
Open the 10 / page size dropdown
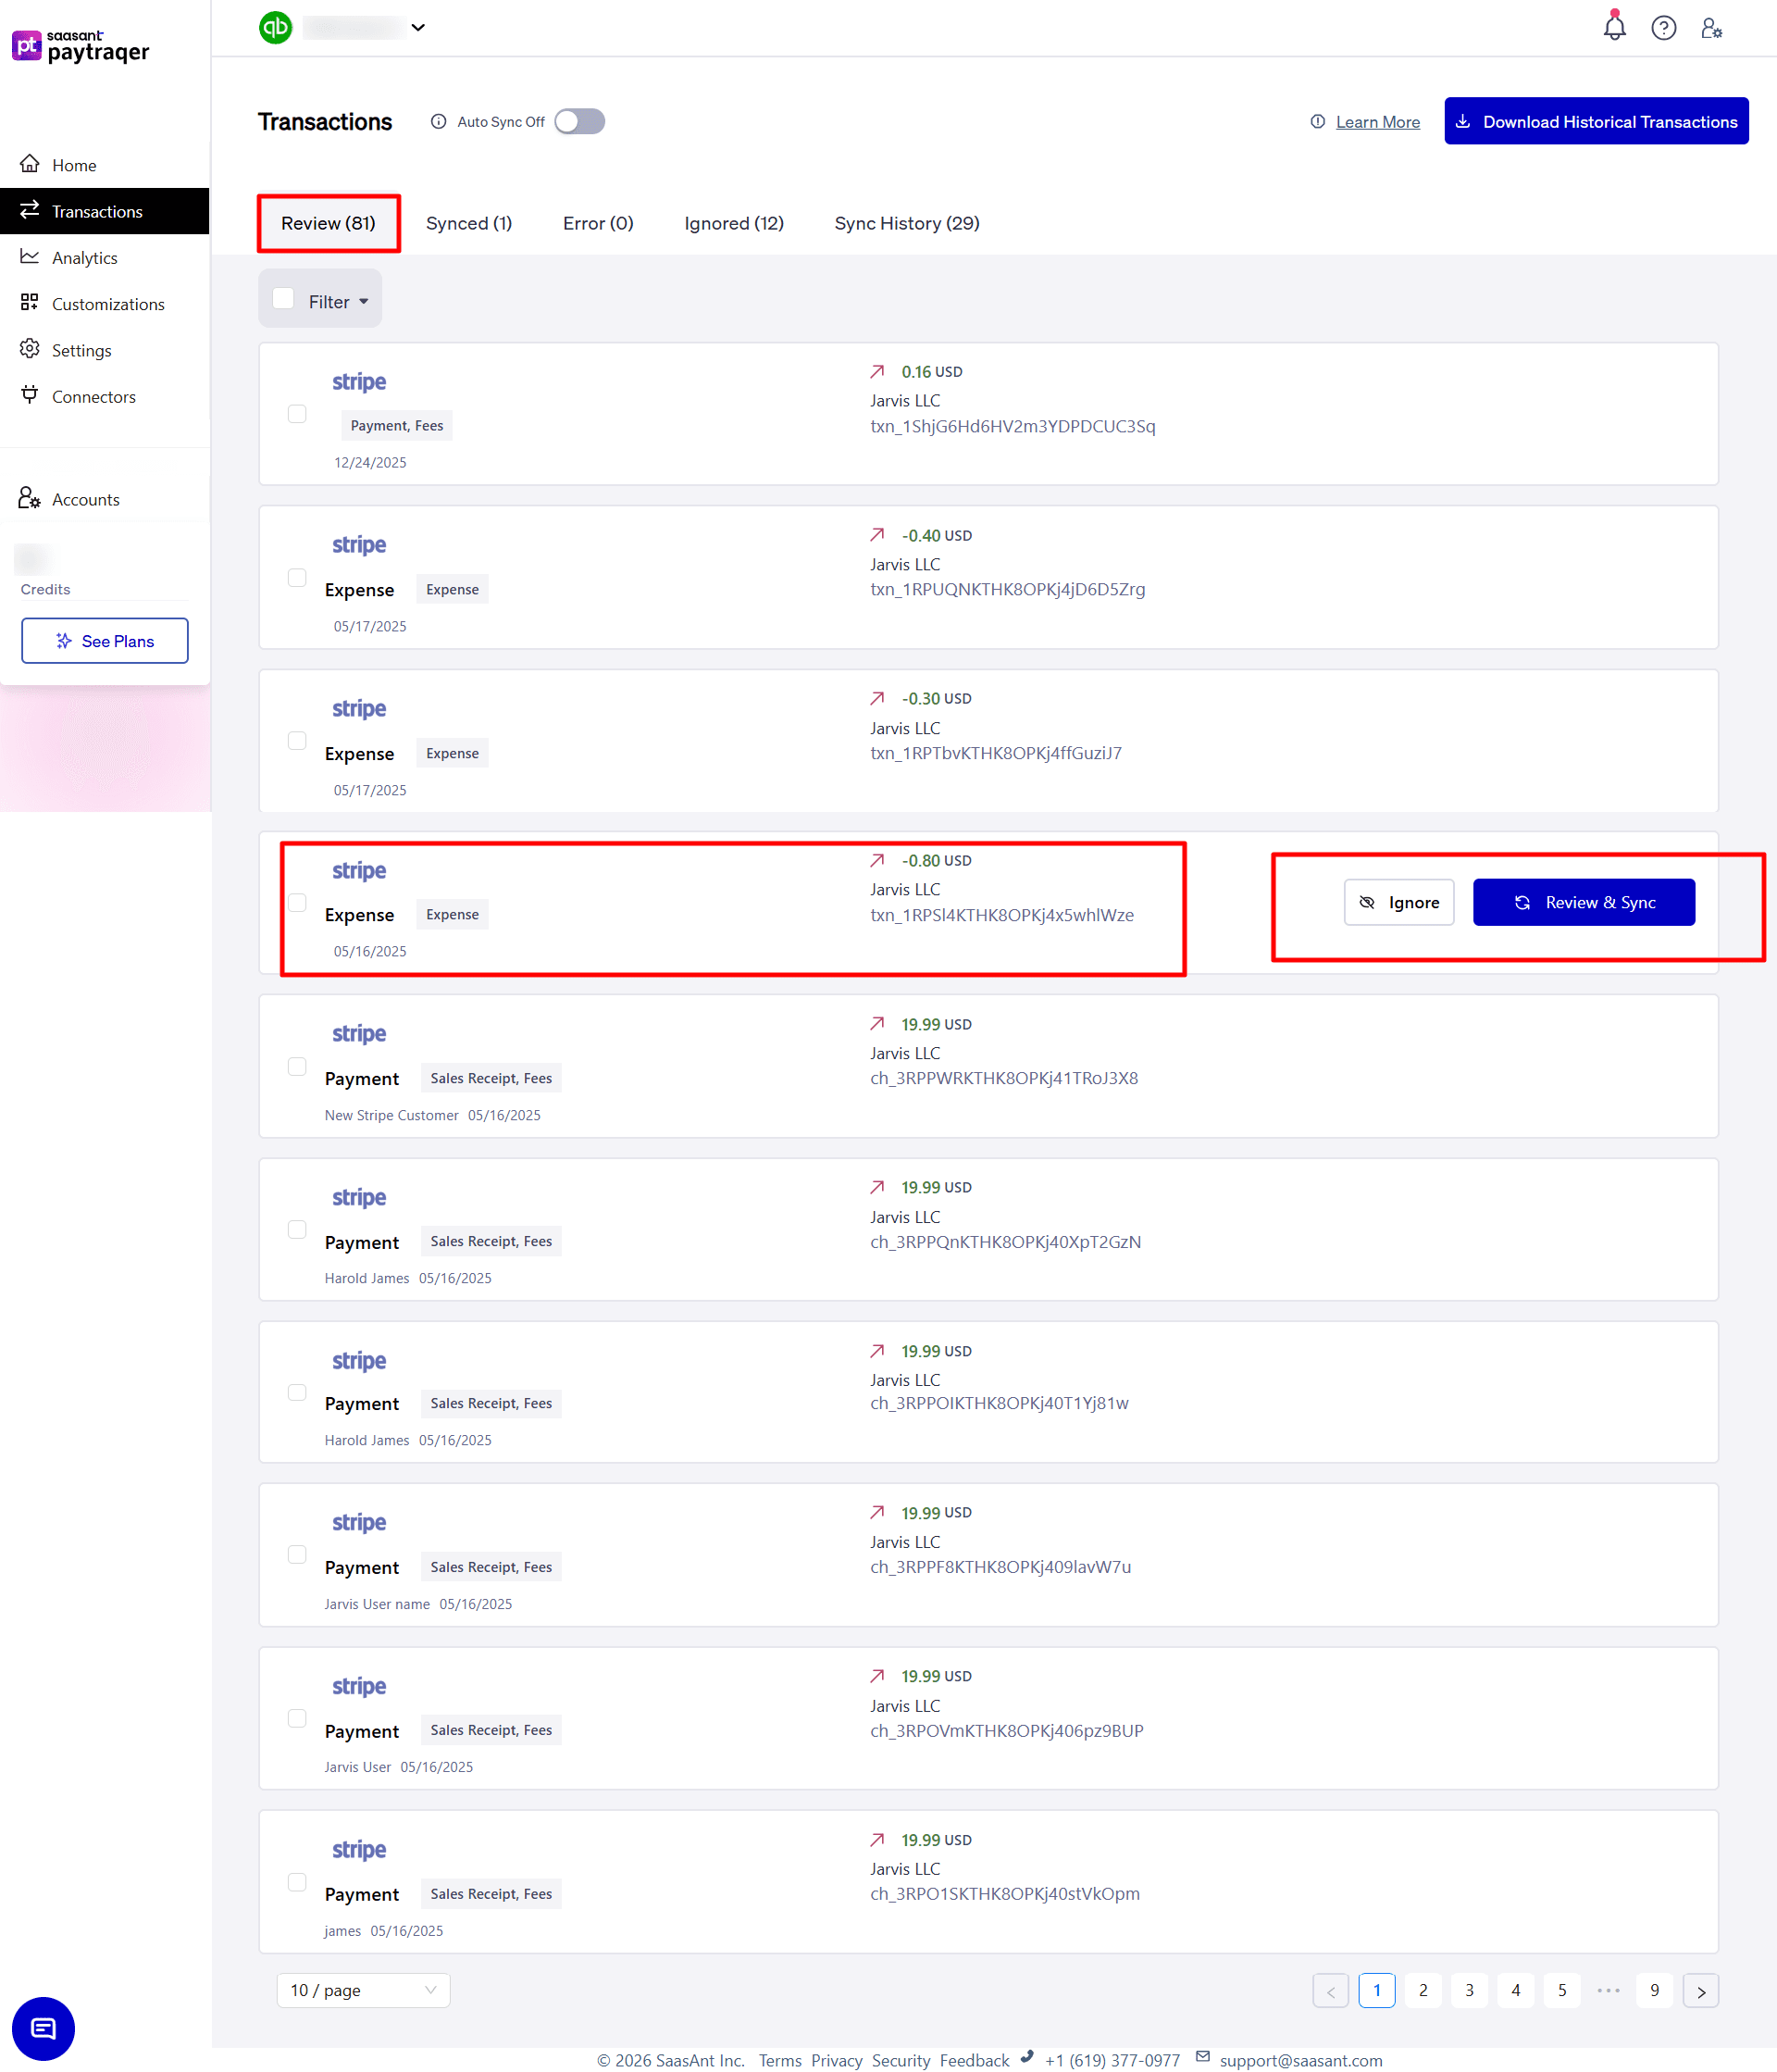click(x=363, y=1991)
